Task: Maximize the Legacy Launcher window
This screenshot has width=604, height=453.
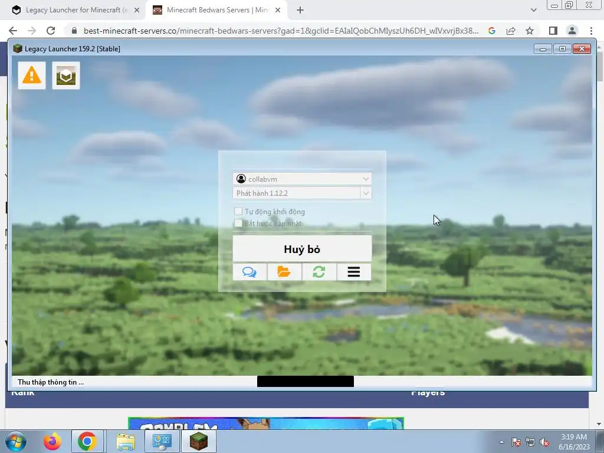Action: click(x=562, y=49)
